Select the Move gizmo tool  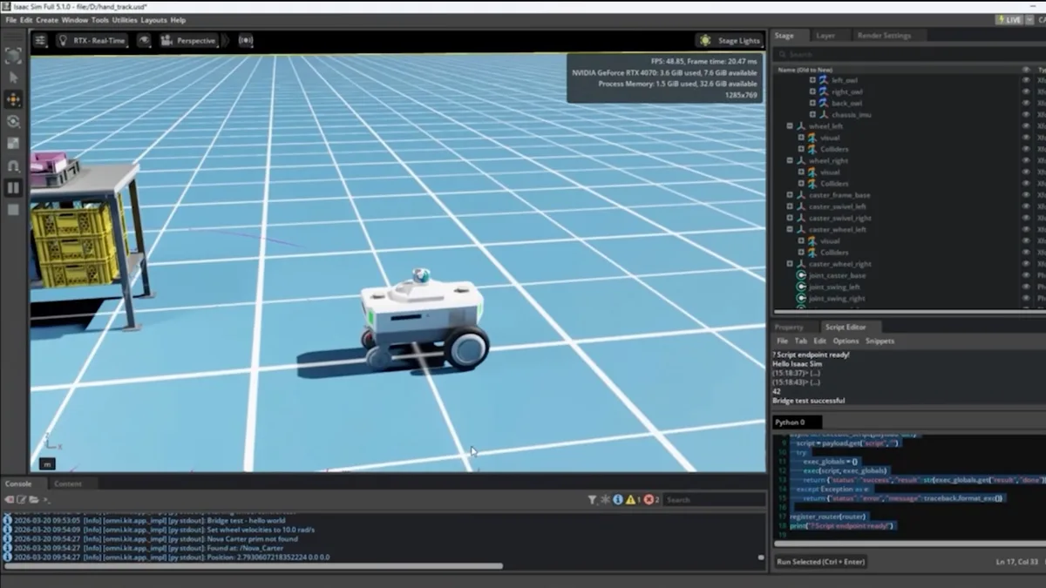pyautogui.click(x=13, y=99)
